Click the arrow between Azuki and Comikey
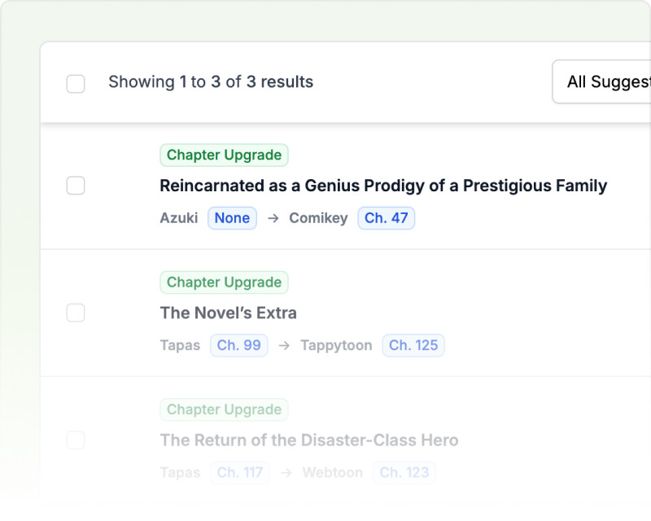Viewport: 651px width, 521px height. (x=273, y=218)
